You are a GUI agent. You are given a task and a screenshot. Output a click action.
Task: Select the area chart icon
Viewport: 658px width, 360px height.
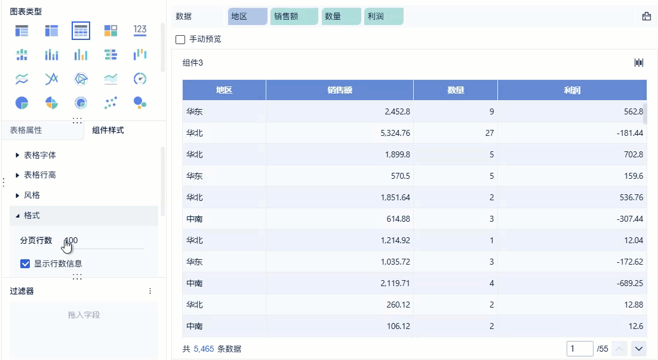[110, 79]
